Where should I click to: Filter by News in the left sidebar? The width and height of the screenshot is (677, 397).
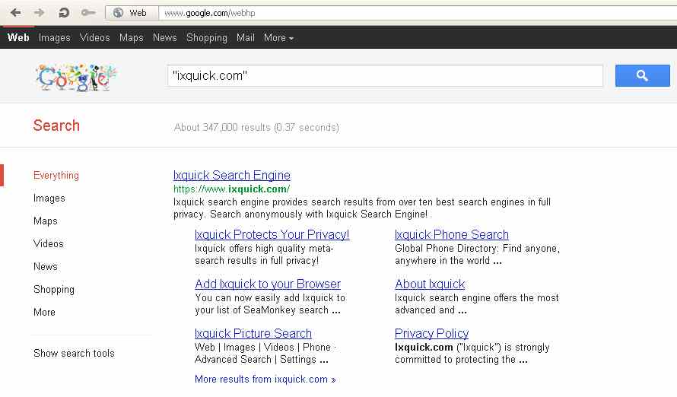46,266
